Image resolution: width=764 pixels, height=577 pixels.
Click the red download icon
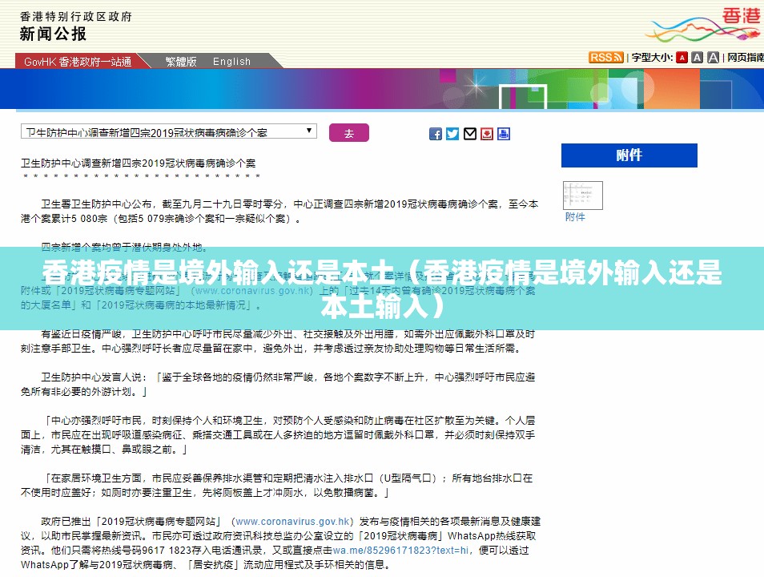487,134
